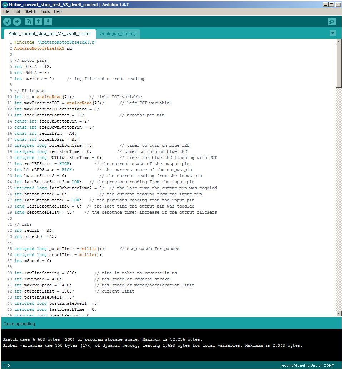Open the tab management dropdown arrow
This screenshot has height=369, width=342.
point(332,33)
